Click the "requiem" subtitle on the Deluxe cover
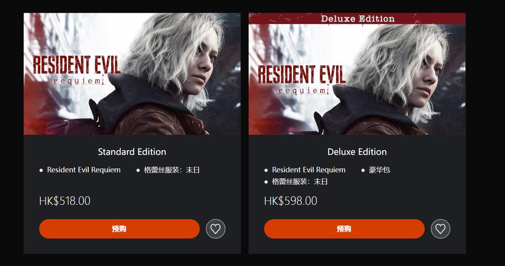 tap(303, 91)
